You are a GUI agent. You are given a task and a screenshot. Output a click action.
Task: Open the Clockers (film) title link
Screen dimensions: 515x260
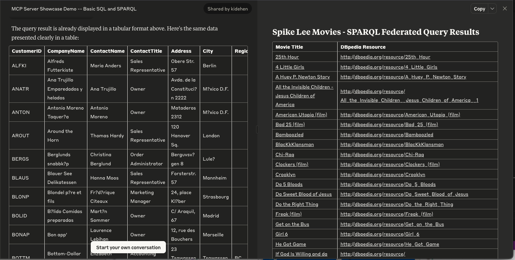coord(292,164)
